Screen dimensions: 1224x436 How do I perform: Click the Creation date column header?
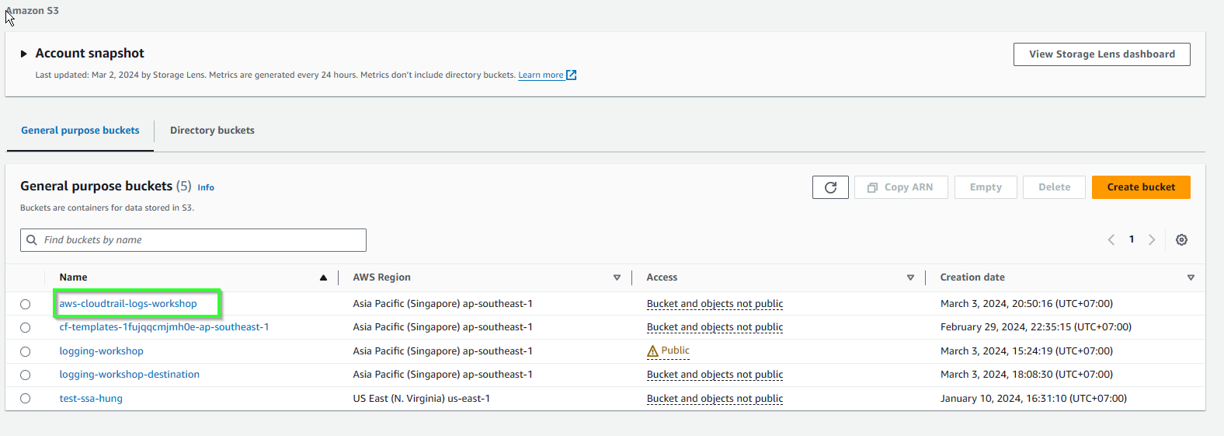coord(972,277)
